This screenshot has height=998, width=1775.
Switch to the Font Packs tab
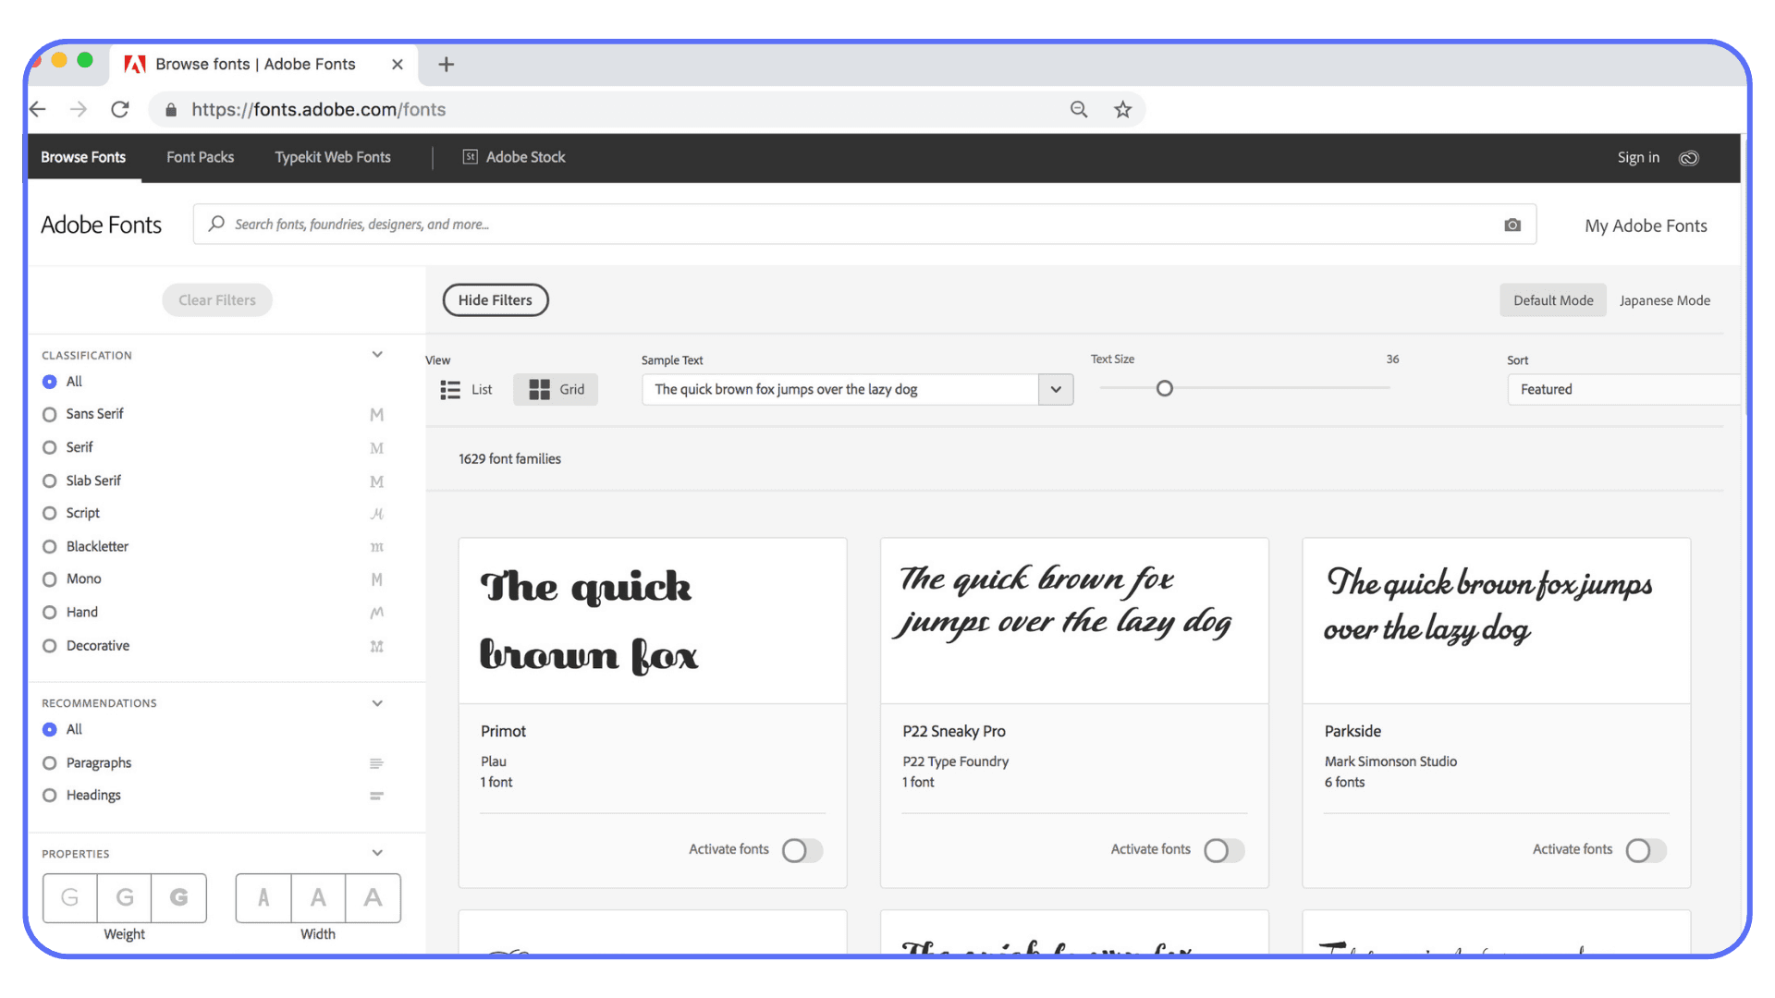(x=200, y=157)
